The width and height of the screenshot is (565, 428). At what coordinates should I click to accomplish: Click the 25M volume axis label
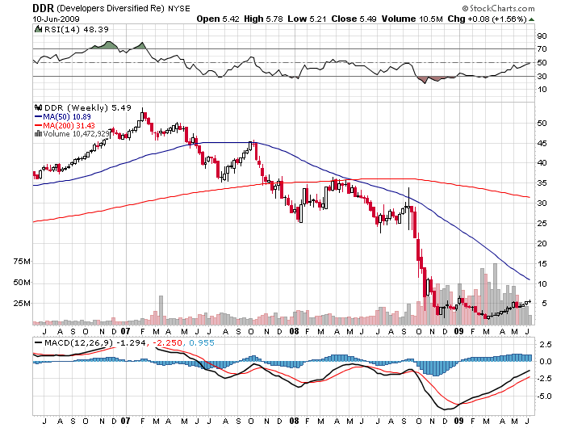coord(22,304)
